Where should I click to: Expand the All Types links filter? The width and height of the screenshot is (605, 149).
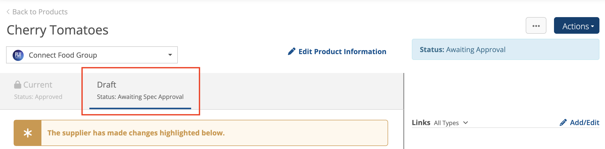coord(451,123)
